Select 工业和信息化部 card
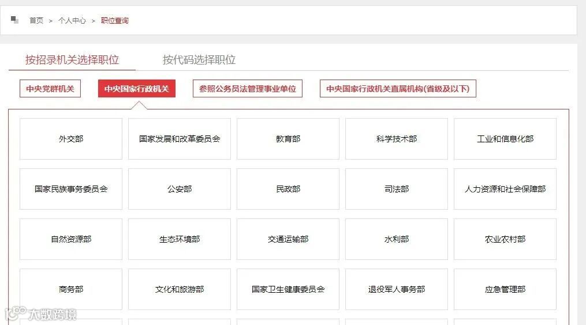This screenshot has height=325, width=586. [505, 139]
